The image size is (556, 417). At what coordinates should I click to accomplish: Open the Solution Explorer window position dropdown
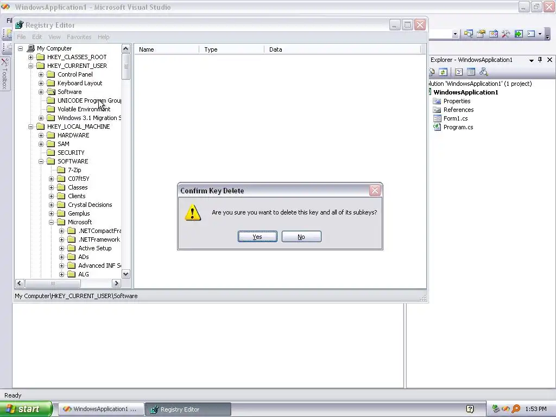coord(531,60)
